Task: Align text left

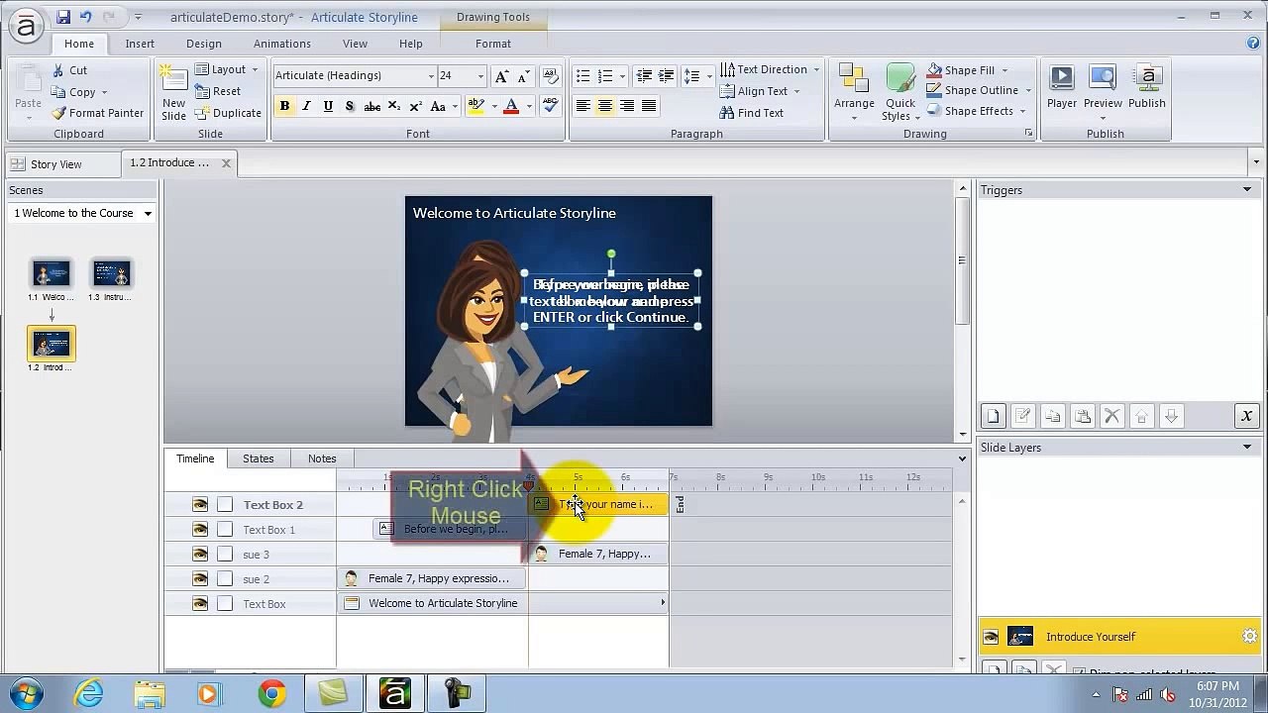Action: point(583,106)
